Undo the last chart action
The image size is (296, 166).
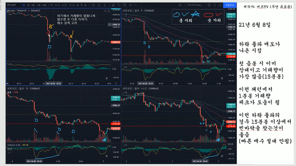[x=136, y=5]
